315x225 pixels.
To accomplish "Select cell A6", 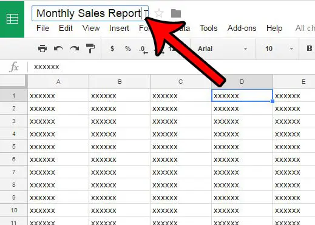I will coord(58,159).
